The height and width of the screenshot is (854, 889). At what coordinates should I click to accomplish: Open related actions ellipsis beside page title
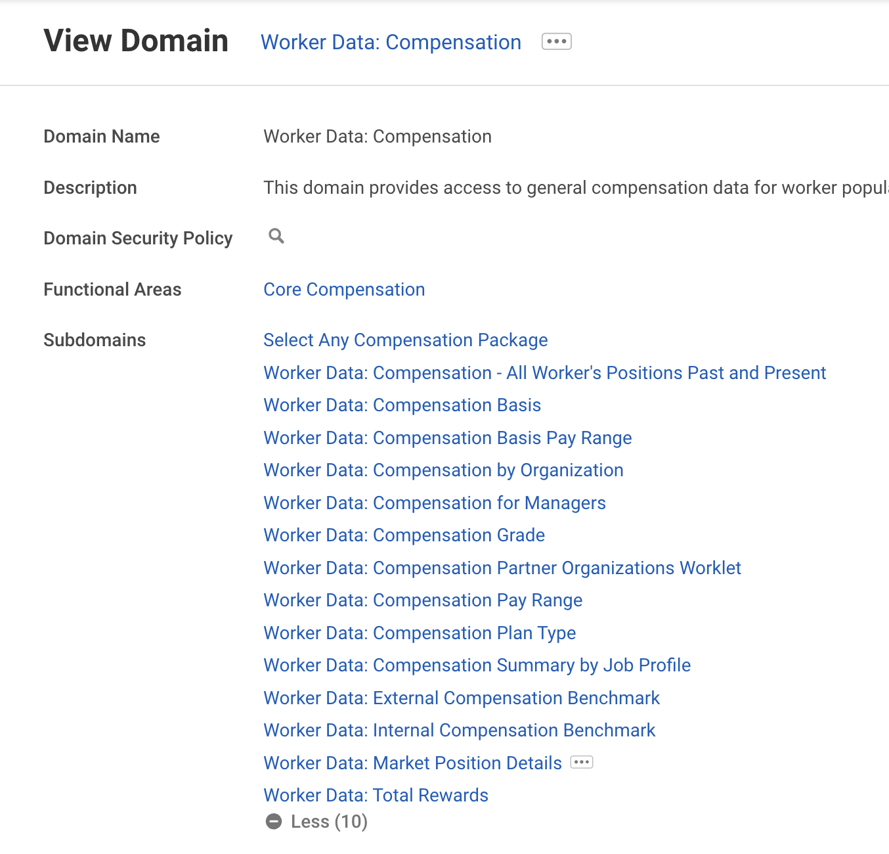(x=556, y=41)
